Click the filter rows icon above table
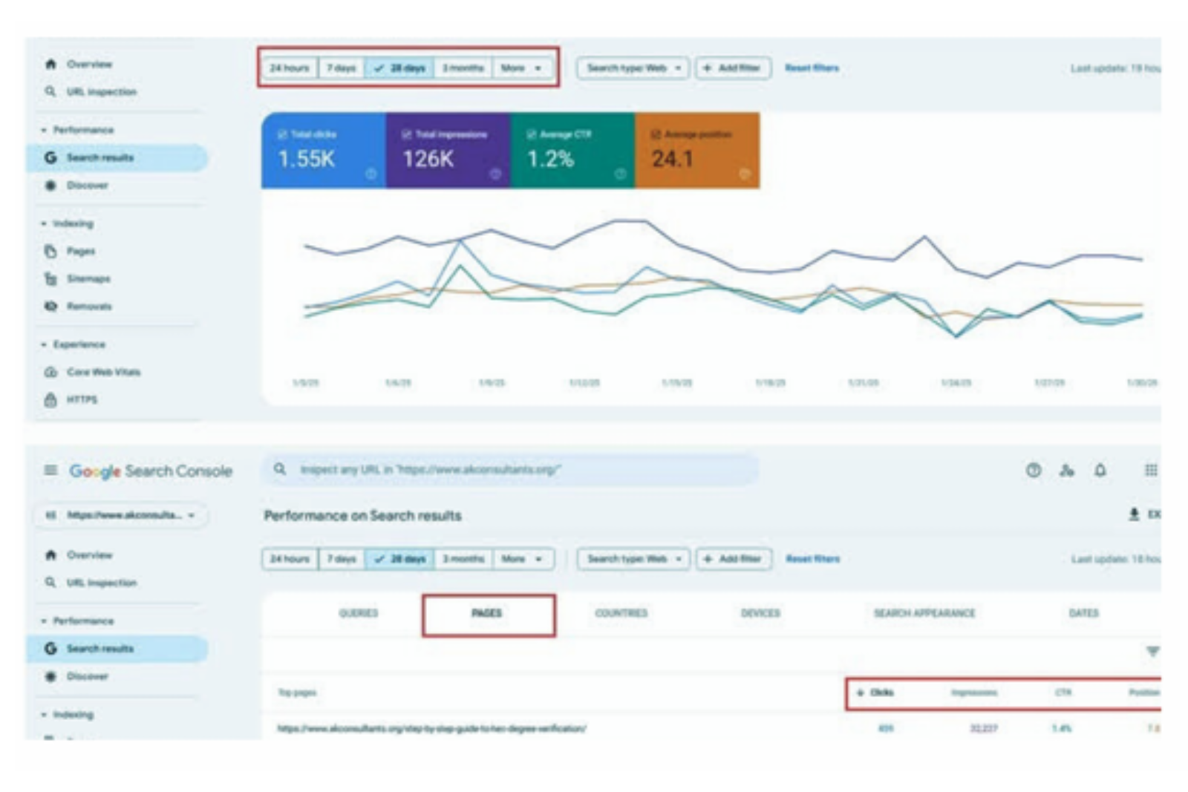 click(1152, 651)
